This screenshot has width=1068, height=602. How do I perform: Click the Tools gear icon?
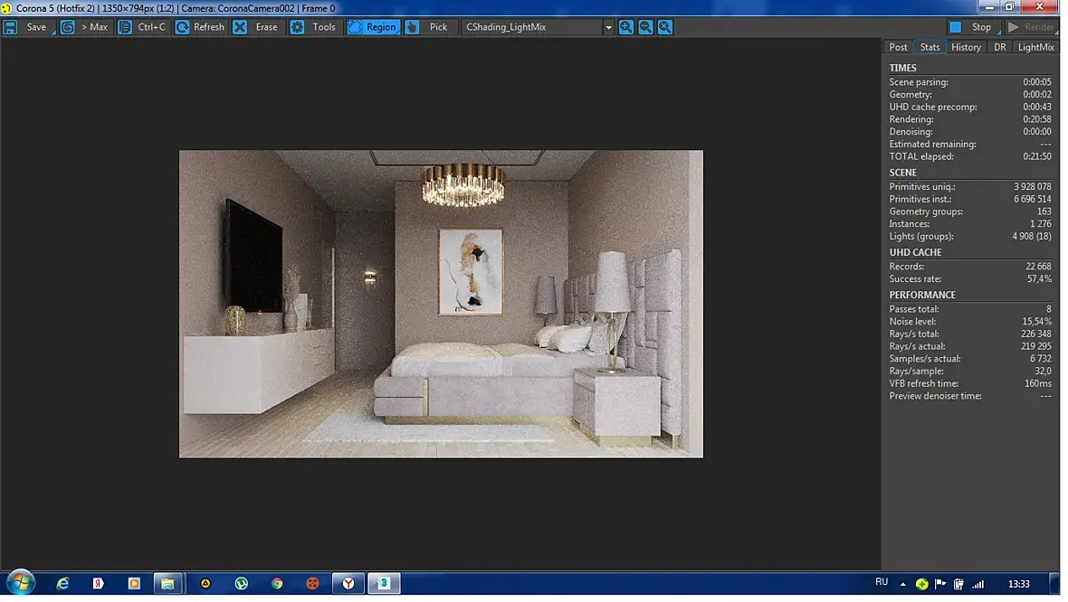click(297, 27)
